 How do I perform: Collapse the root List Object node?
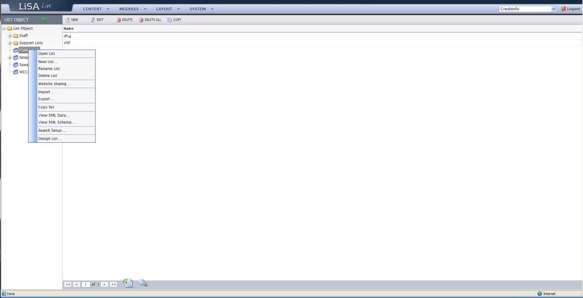pyautogui.click(x=4, y=29)
